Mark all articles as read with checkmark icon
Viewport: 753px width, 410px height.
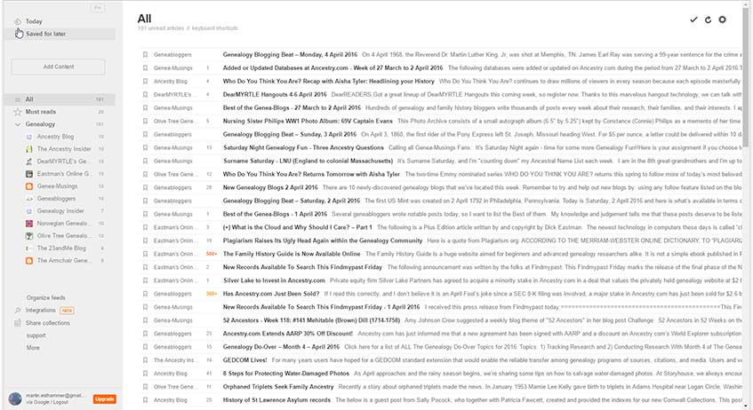coord(693,20)
